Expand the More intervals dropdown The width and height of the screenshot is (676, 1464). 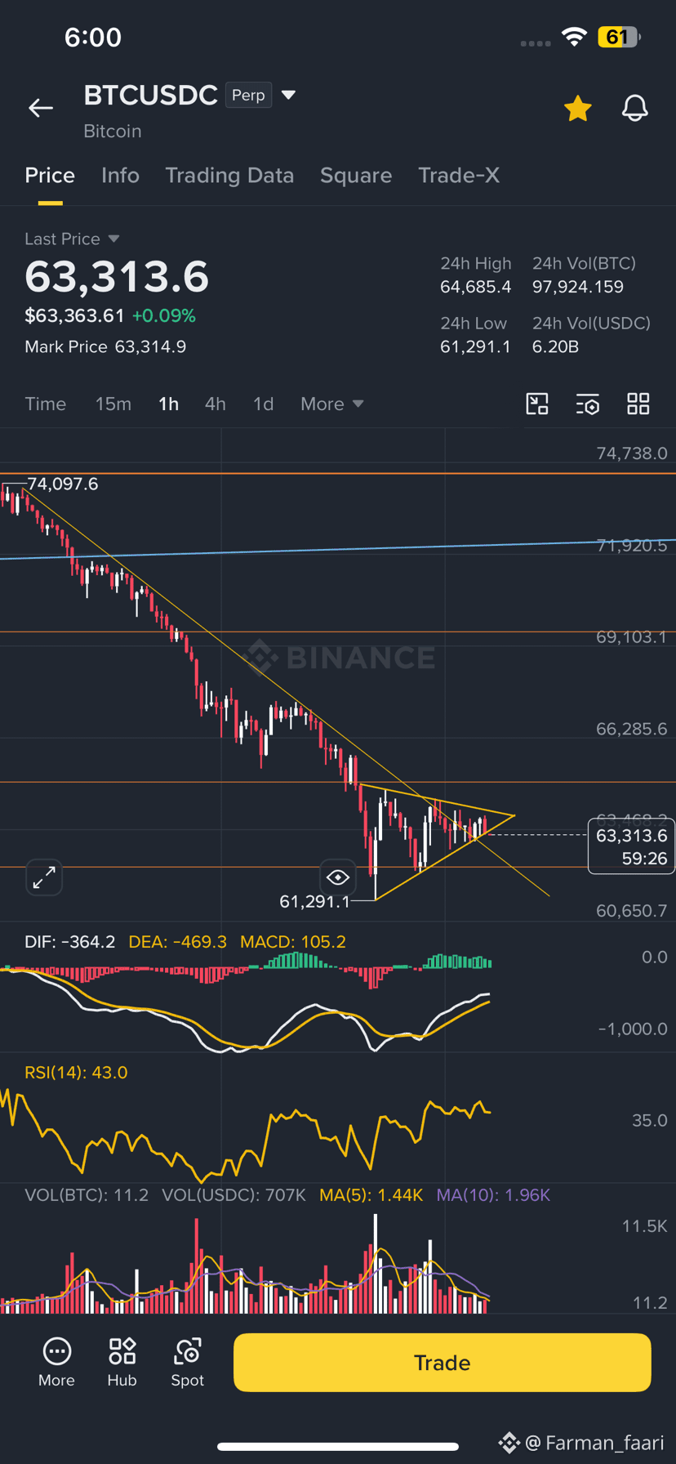click(x=331, y=404)
